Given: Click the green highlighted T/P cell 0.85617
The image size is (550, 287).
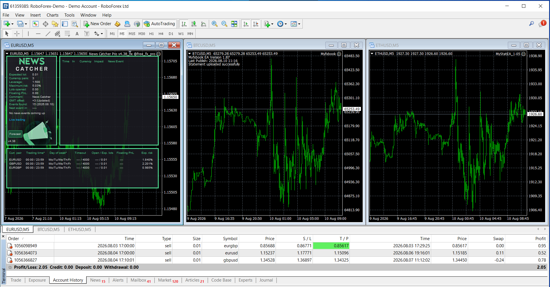Looking at the screenshot, I should [x=331, y=246].
